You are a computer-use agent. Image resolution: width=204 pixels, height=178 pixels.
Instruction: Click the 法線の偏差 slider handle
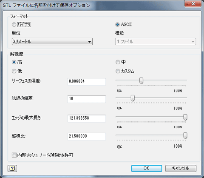(133, 98)
